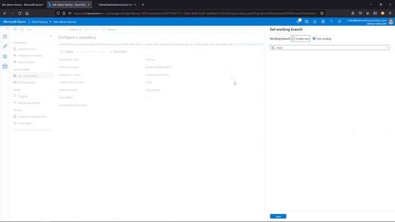395x222 pixels.
Task: Click the padlock site info icon
Action: tap(64, 13)
